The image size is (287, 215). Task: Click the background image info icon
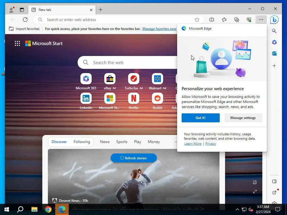click(255, 182)
